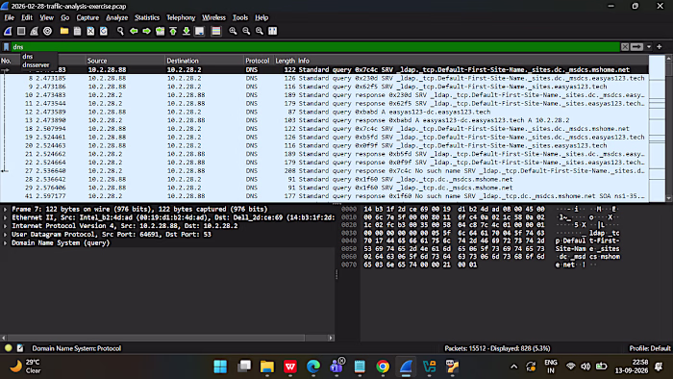Toggle packet list colorization
Screen dimensions: 673x379
pyautogui.click(x=216, y=31)
